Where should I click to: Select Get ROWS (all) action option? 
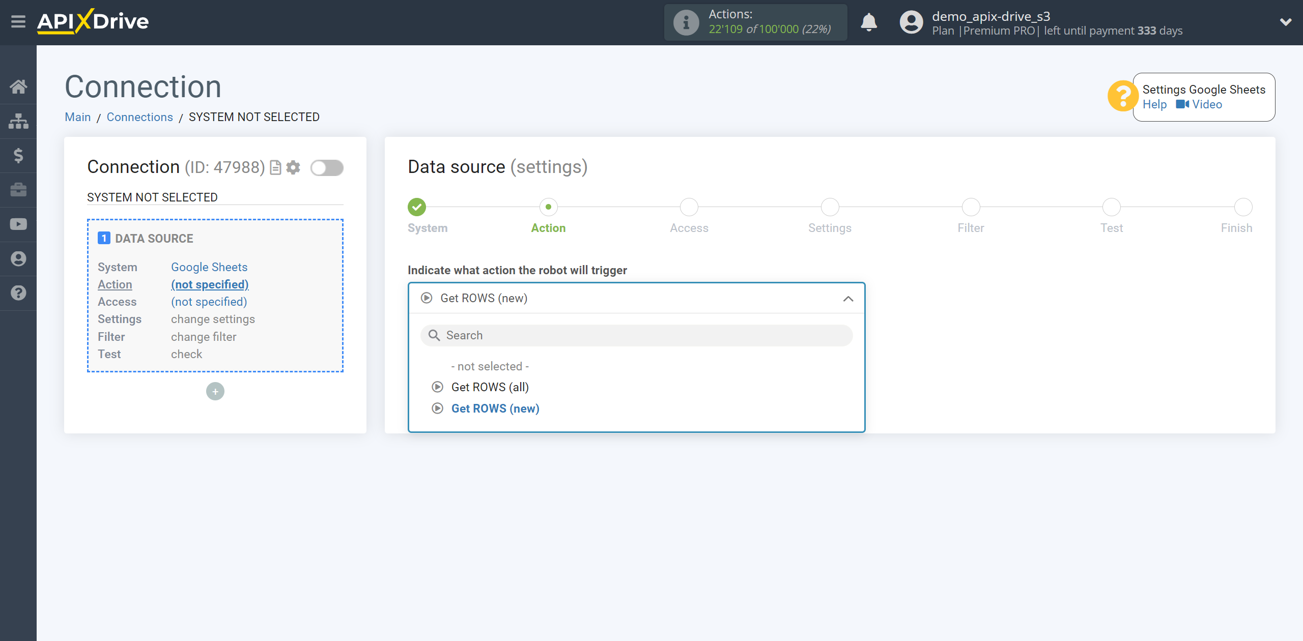[490, 387]
